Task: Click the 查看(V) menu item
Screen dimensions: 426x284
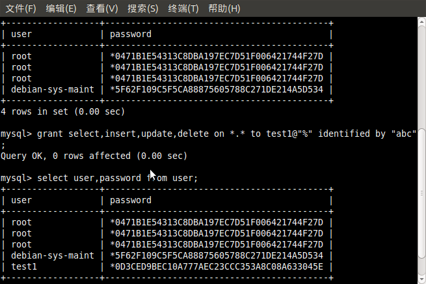Action: [x=102, y=8]
